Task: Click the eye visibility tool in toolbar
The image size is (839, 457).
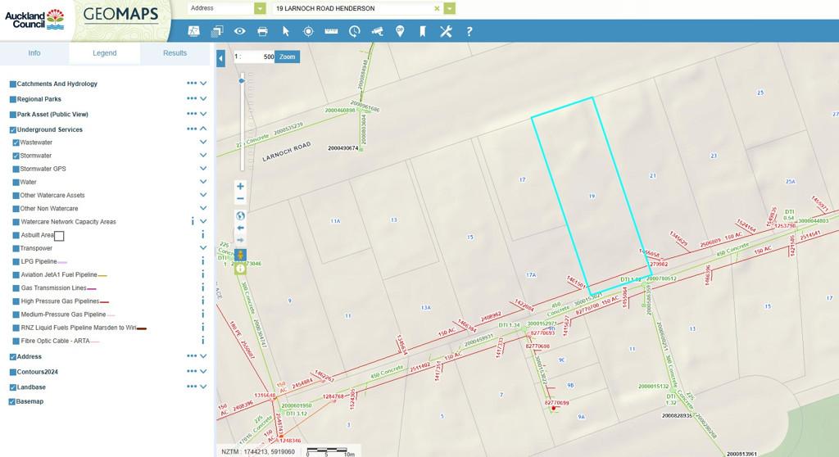Action: click(x=239, y=31)
